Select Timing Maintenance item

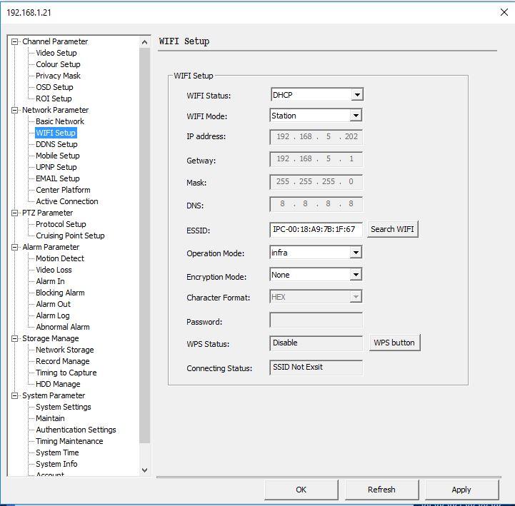pos(69,441)
